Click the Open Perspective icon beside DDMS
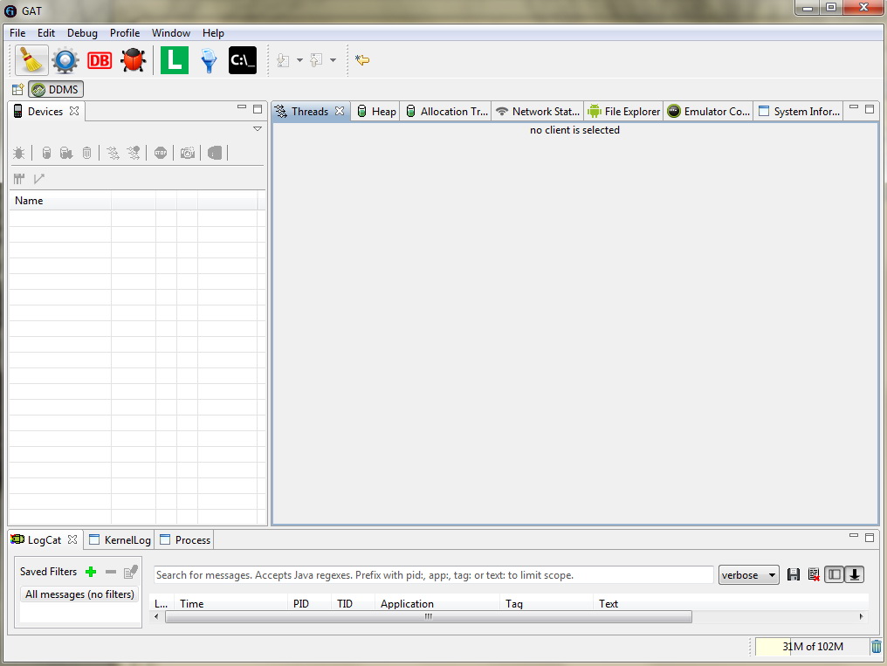Image resolution: width=887 pixels, height=666 pixels. [x=18, y=89]
